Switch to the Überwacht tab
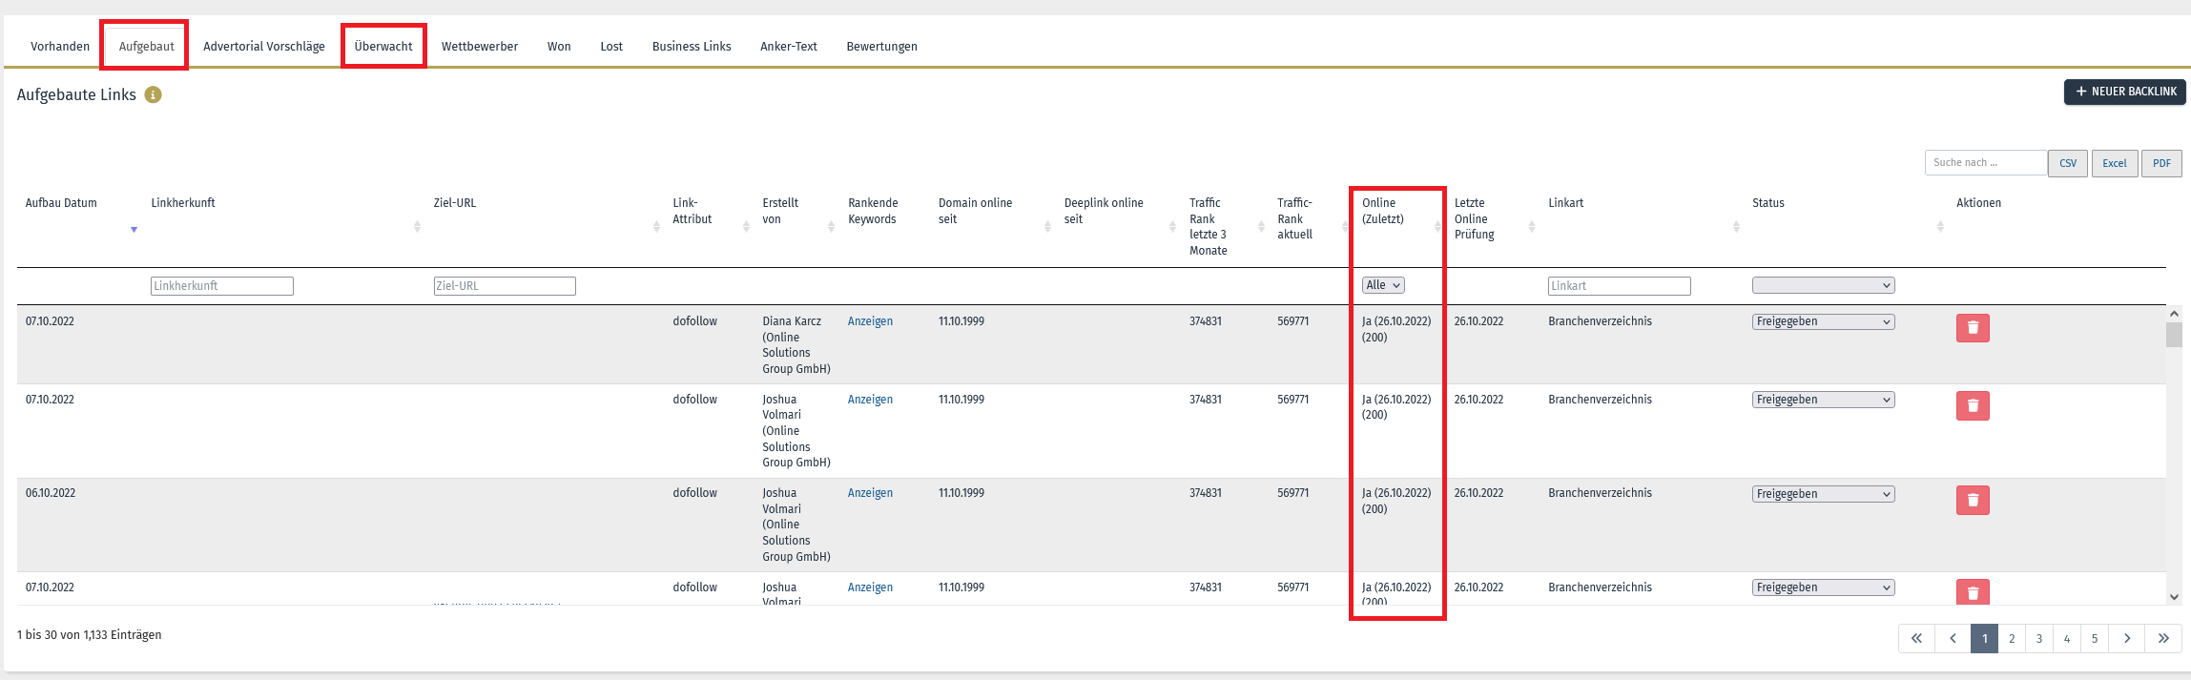The height and width of the screenshot is (680, 2191). pos(383,46)
